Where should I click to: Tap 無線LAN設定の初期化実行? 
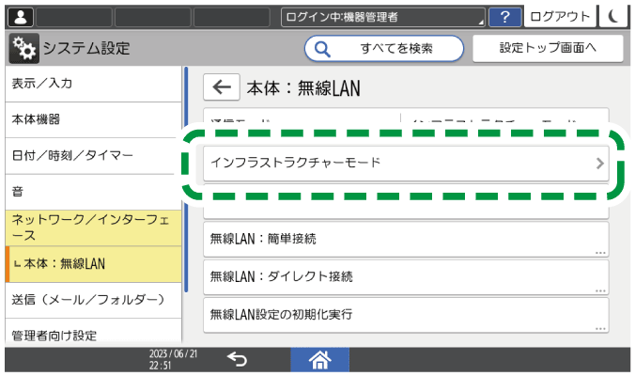tap(406, 315)
